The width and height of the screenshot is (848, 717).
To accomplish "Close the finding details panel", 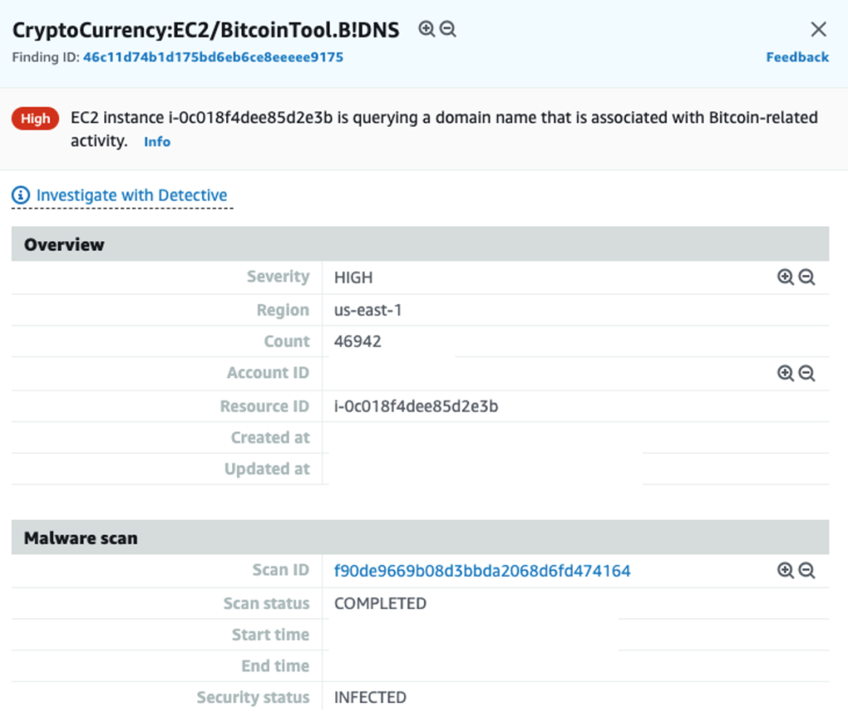I will click(818, 29).
